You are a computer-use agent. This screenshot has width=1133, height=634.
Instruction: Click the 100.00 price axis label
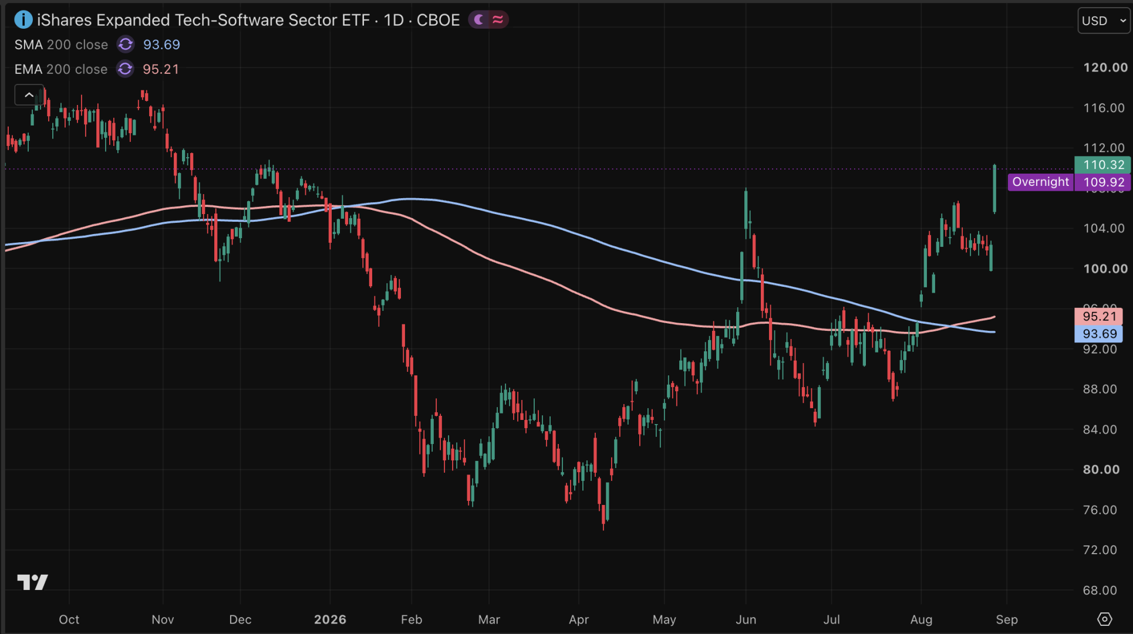point(1105,269)
